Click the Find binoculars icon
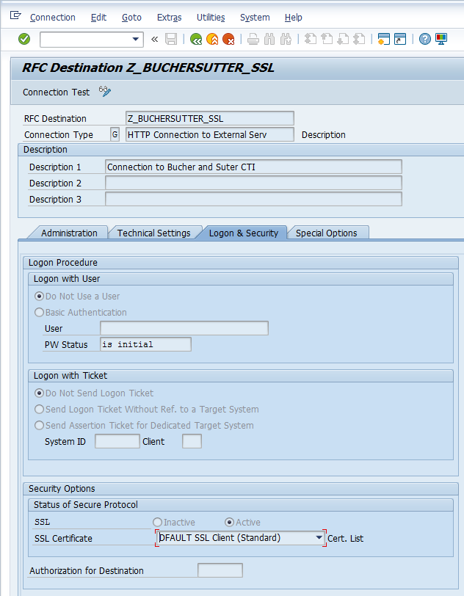Screen dimensions: 464x596 point(269,39)
